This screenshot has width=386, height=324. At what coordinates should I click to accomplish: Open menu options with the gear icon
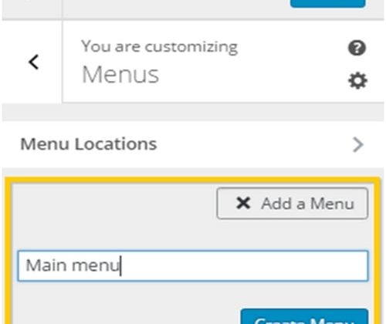[x=357, y=81]
